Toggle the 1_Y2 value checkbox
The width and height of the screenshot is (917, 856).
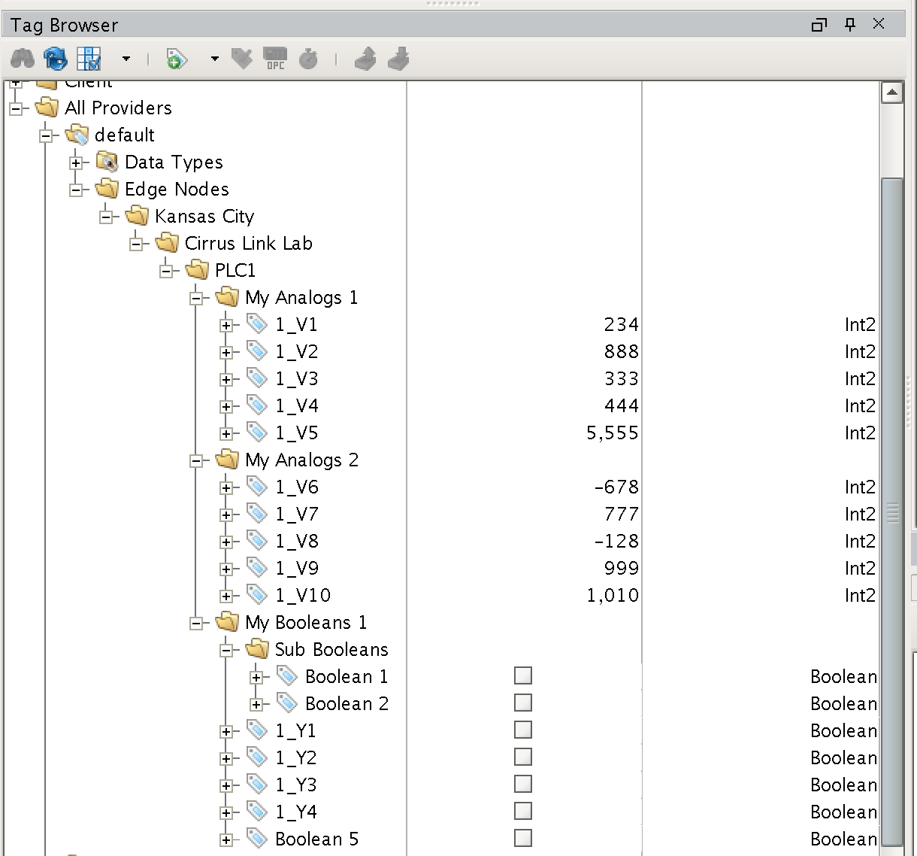click(x=523, y=757)
